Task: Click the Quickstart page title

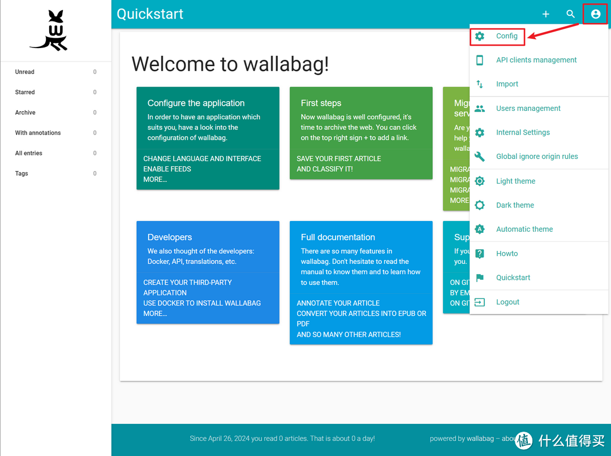Action: point(150,14)
